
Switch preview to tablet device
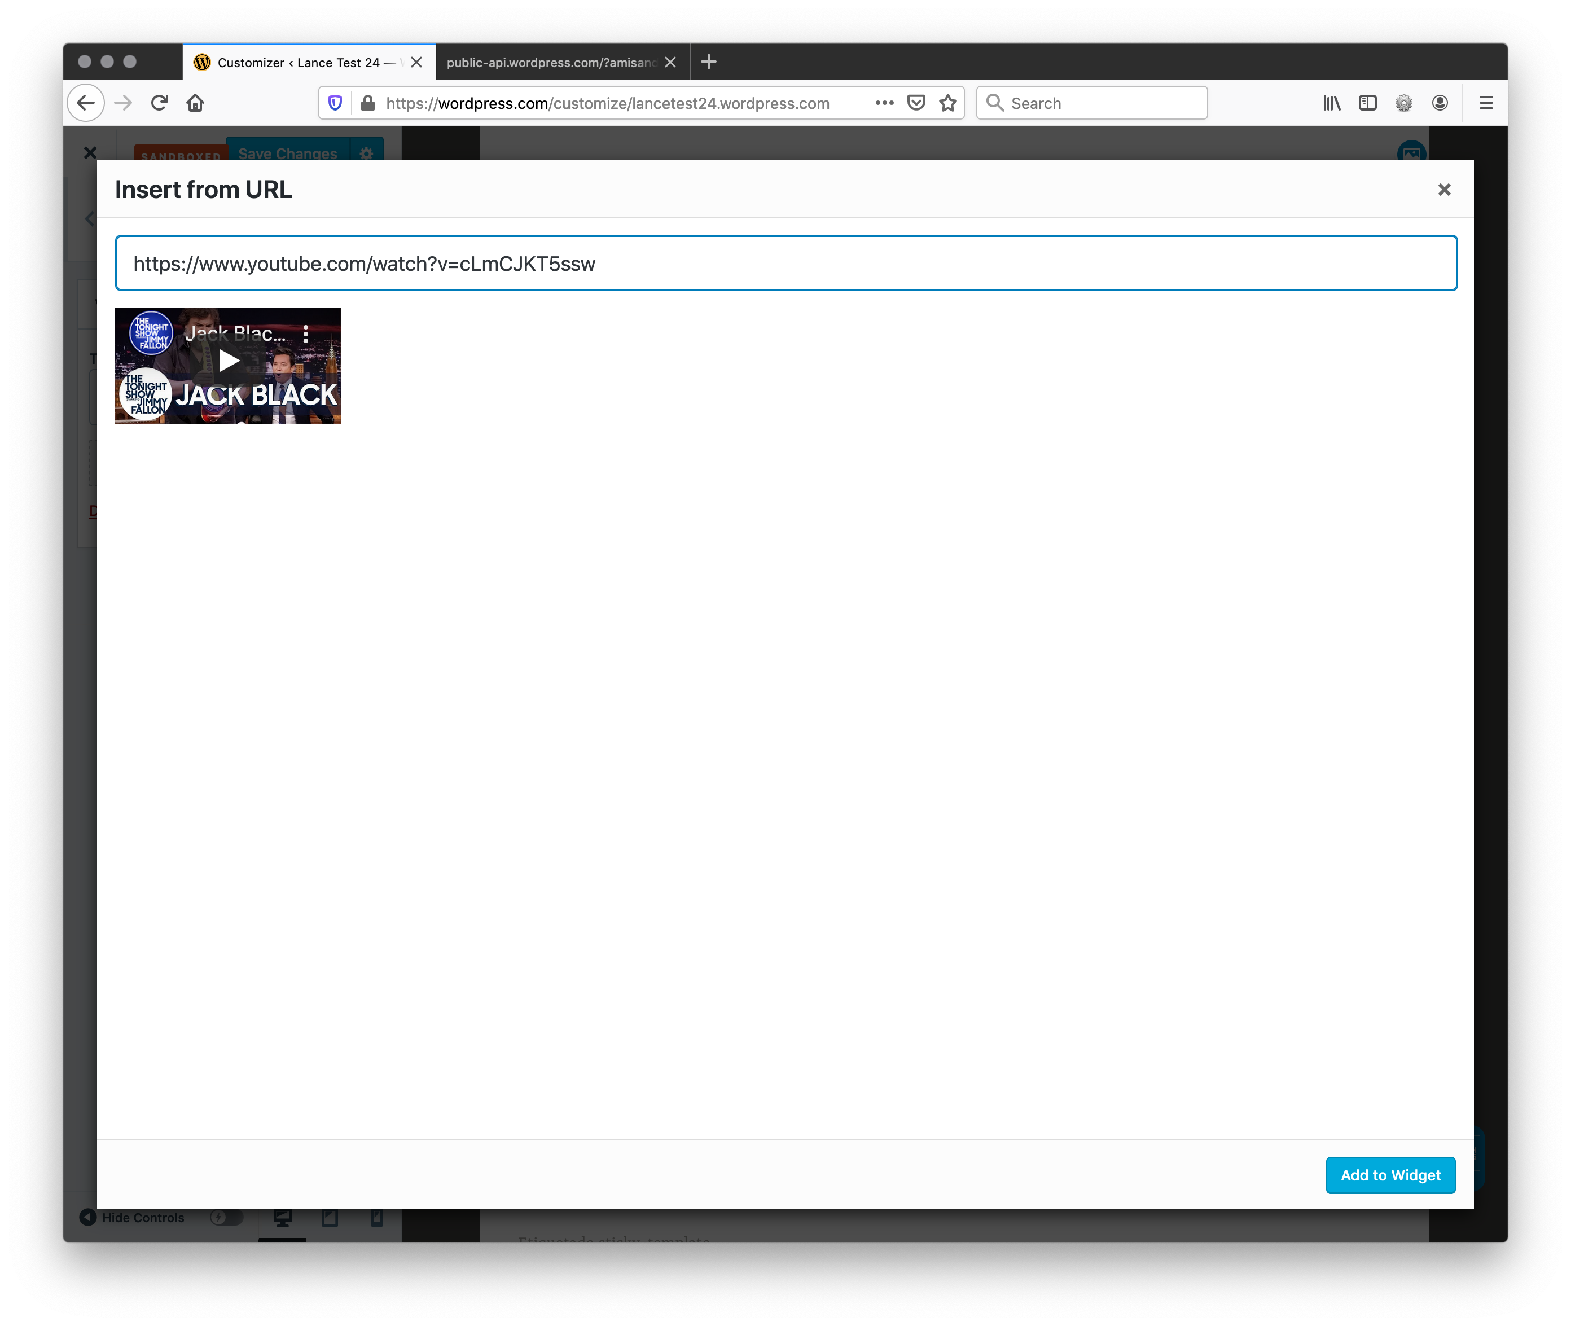[x=330, y=1218]
